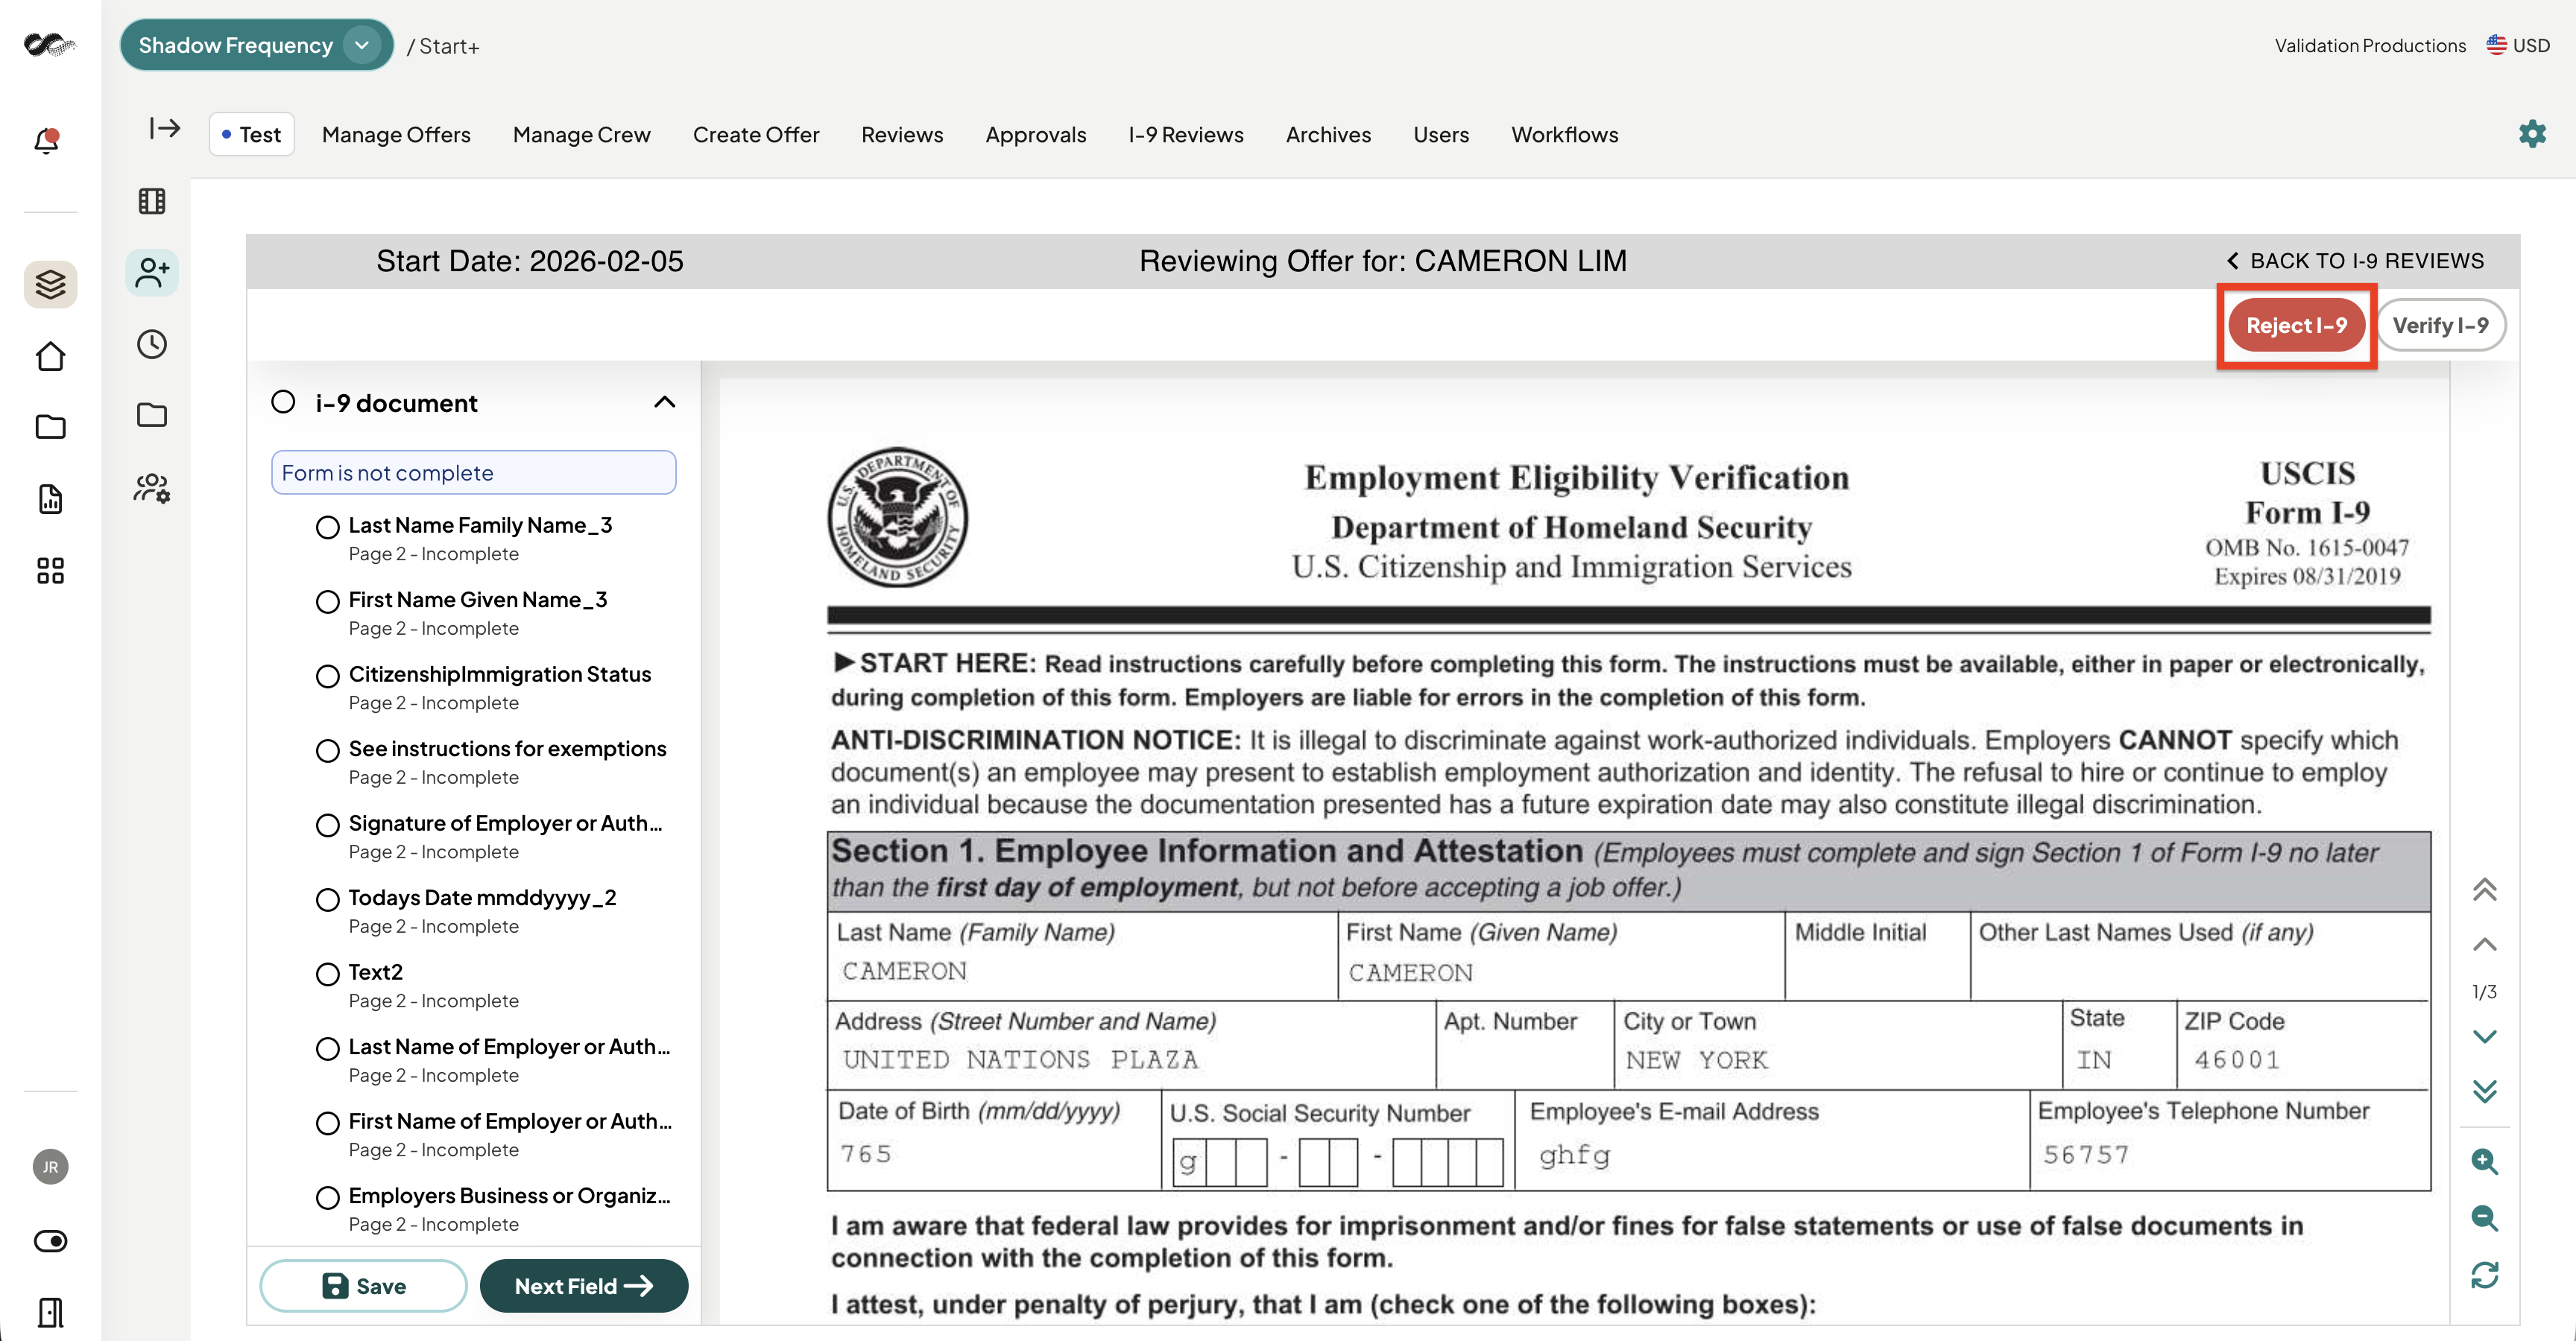Open the clock history icon

click(x=152, y=343)
